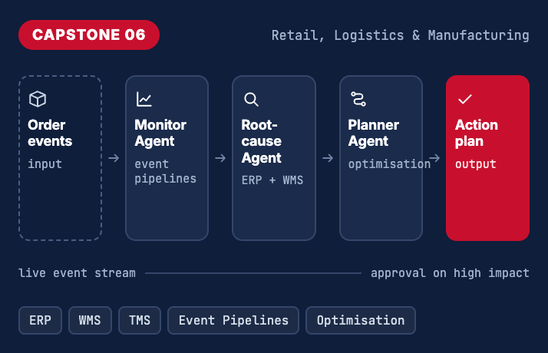The image size is (548, 353).
Task: Click the line chart icon in Monitor Agent card
Action: coord(144,99)
